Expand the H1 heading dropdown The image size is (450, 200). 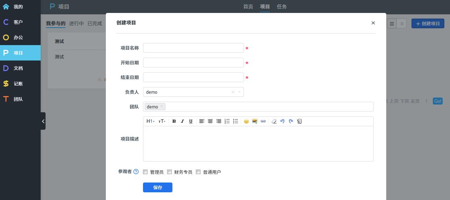click(x=150, y=121)
